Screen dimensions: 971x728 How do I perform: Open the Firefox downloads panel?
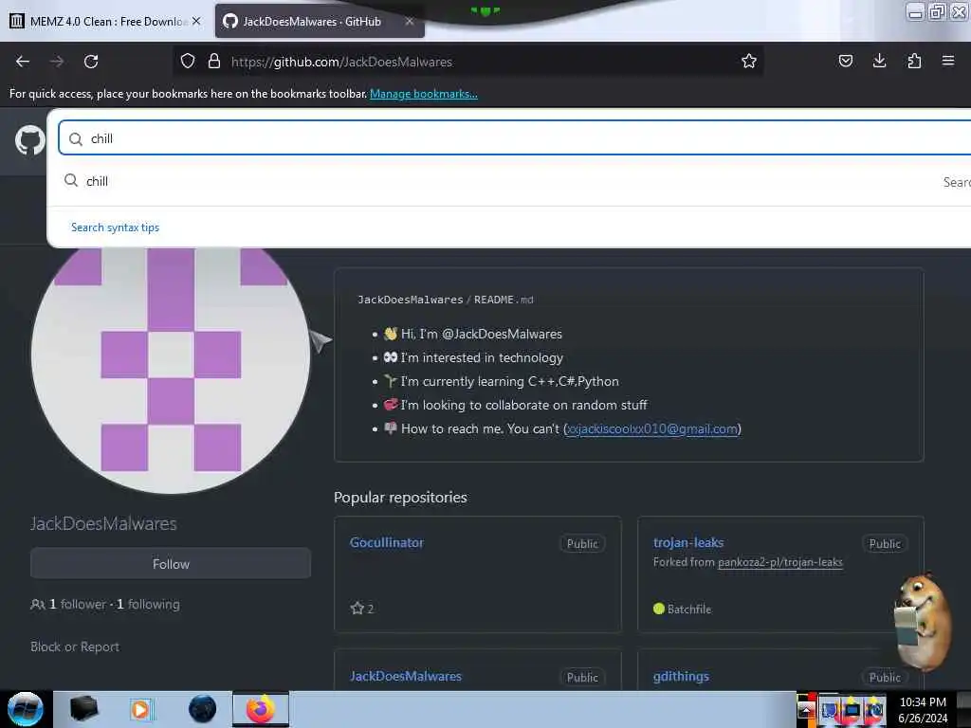[x=879, y=61]
